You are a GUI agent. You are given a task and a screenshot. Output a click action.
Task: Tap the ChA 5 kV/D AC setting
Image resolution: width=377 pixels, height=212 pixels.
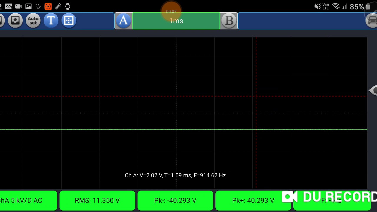pos(28,201)
